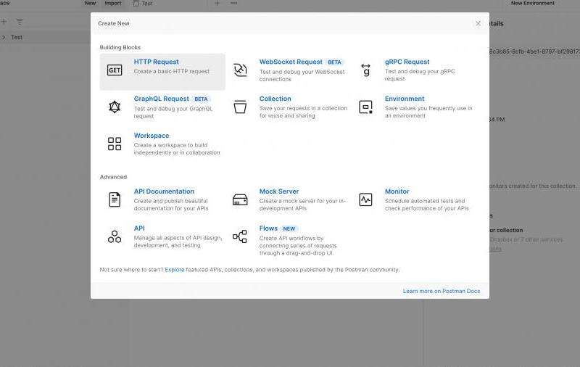Click 'Building Blocks' section heading
The height and width of the screenshot is (367, 580).
tap(120, 47)
